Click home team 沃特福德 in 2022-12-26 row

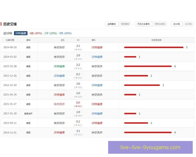(59, 76)
